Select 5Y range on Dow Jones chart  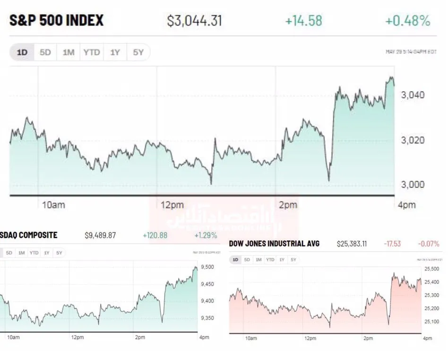click(x=293, y=260)
